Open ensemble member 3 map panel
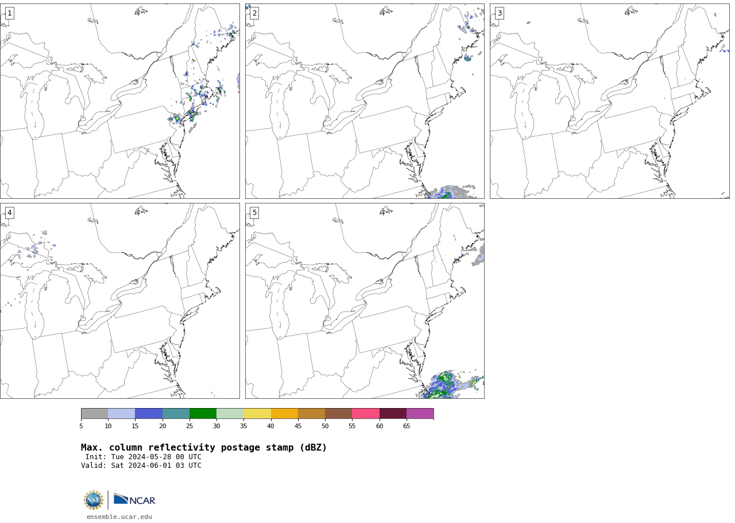This screenshot has width=735, height=523. 610,101
